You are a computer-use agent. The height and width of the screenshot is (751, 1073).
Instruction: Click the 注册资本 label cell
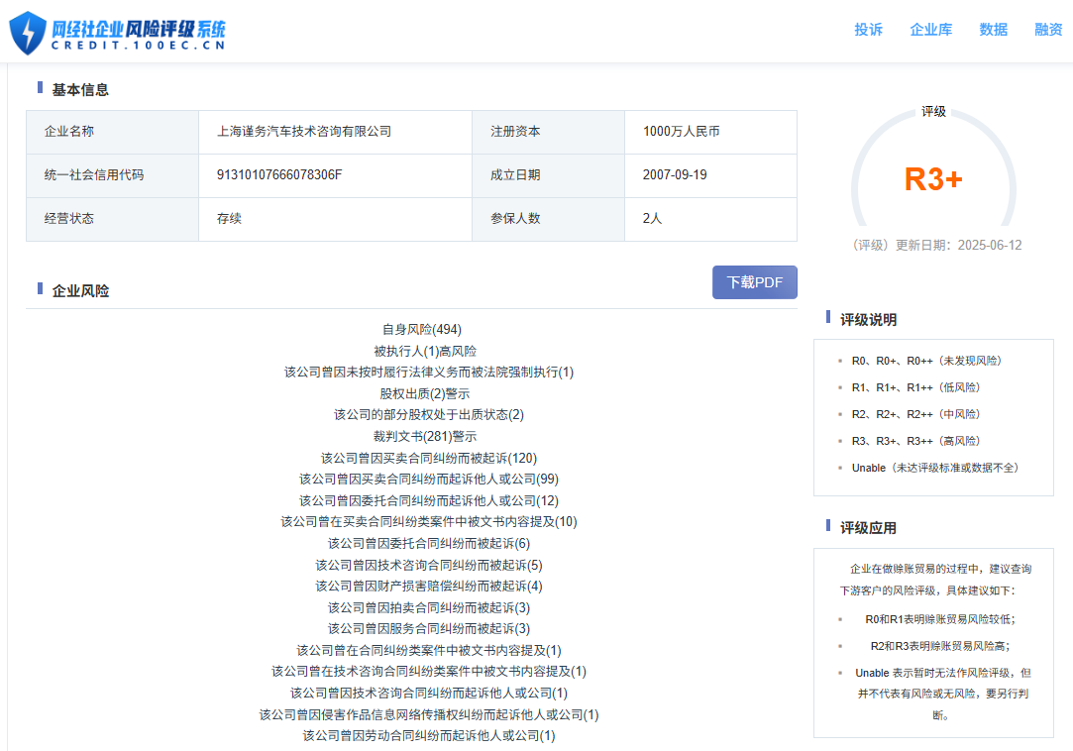coord(548,132)
